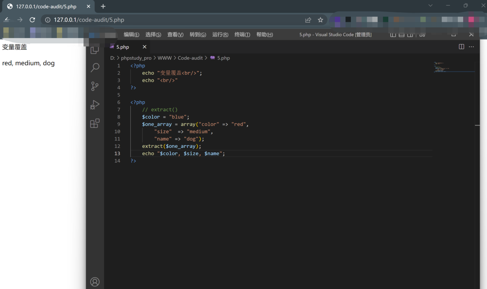Open the Explorer panel in VS Code
The height and width of the screenshot is (289, 487).
click(95, 50)
